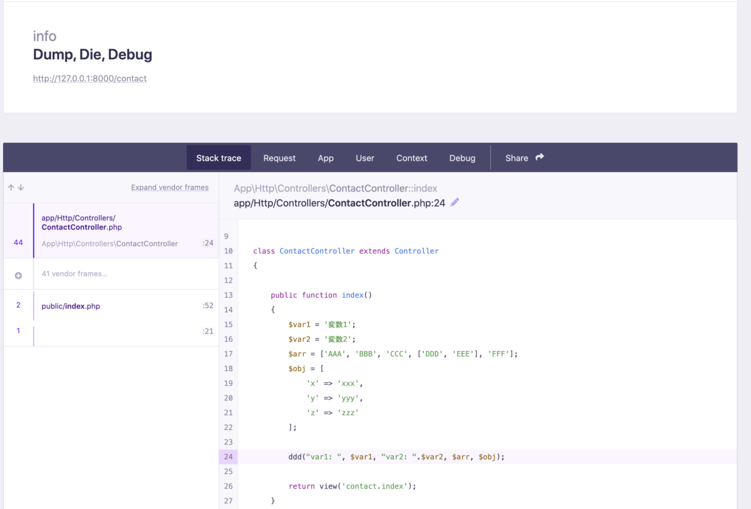Open the User tab
Screen dimensions: 751x509
pyautogui.click(x=365, y=158)
